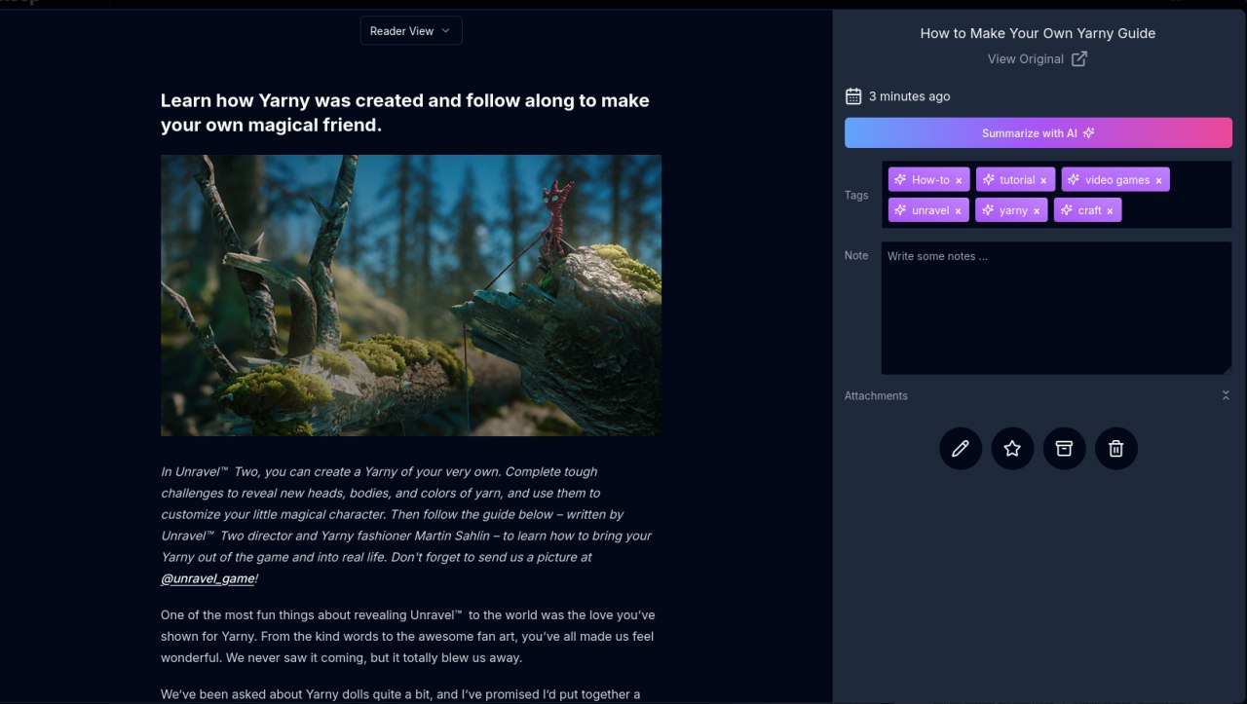
Task: Click the external link icon beside View Original
Action: point(1079,58)
